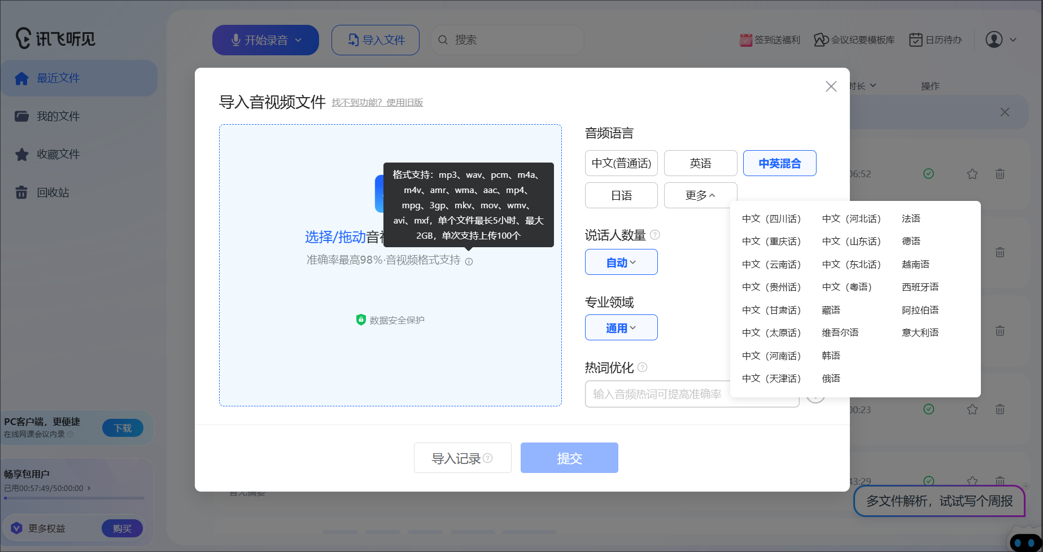Select 中文(普通话) audio language
1043x552 pixels.
[621, 163]
